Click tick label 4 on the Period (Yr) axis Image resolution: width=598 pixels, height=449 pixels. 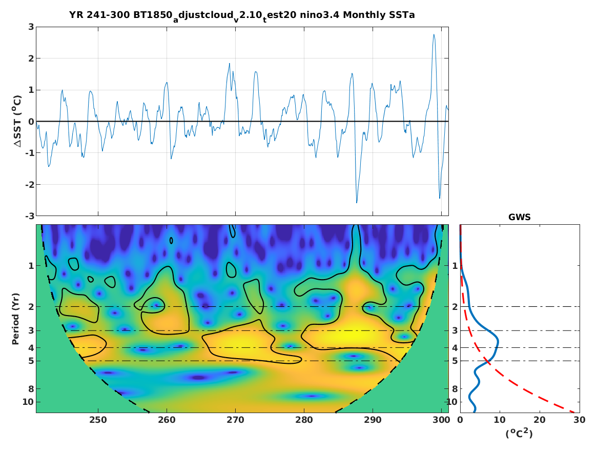pos(31,348)
